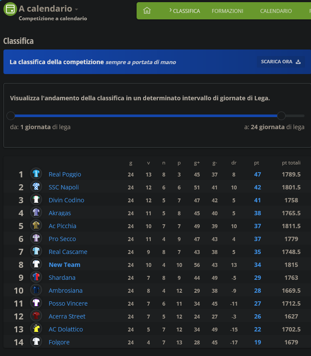Open the New Team link

[x=64, y=265]
